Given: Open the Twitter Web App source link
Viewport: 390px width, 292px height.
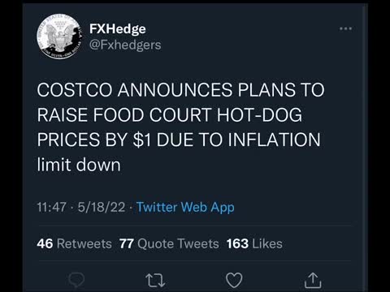Looking at the screenshot, I should click(185, 208).
